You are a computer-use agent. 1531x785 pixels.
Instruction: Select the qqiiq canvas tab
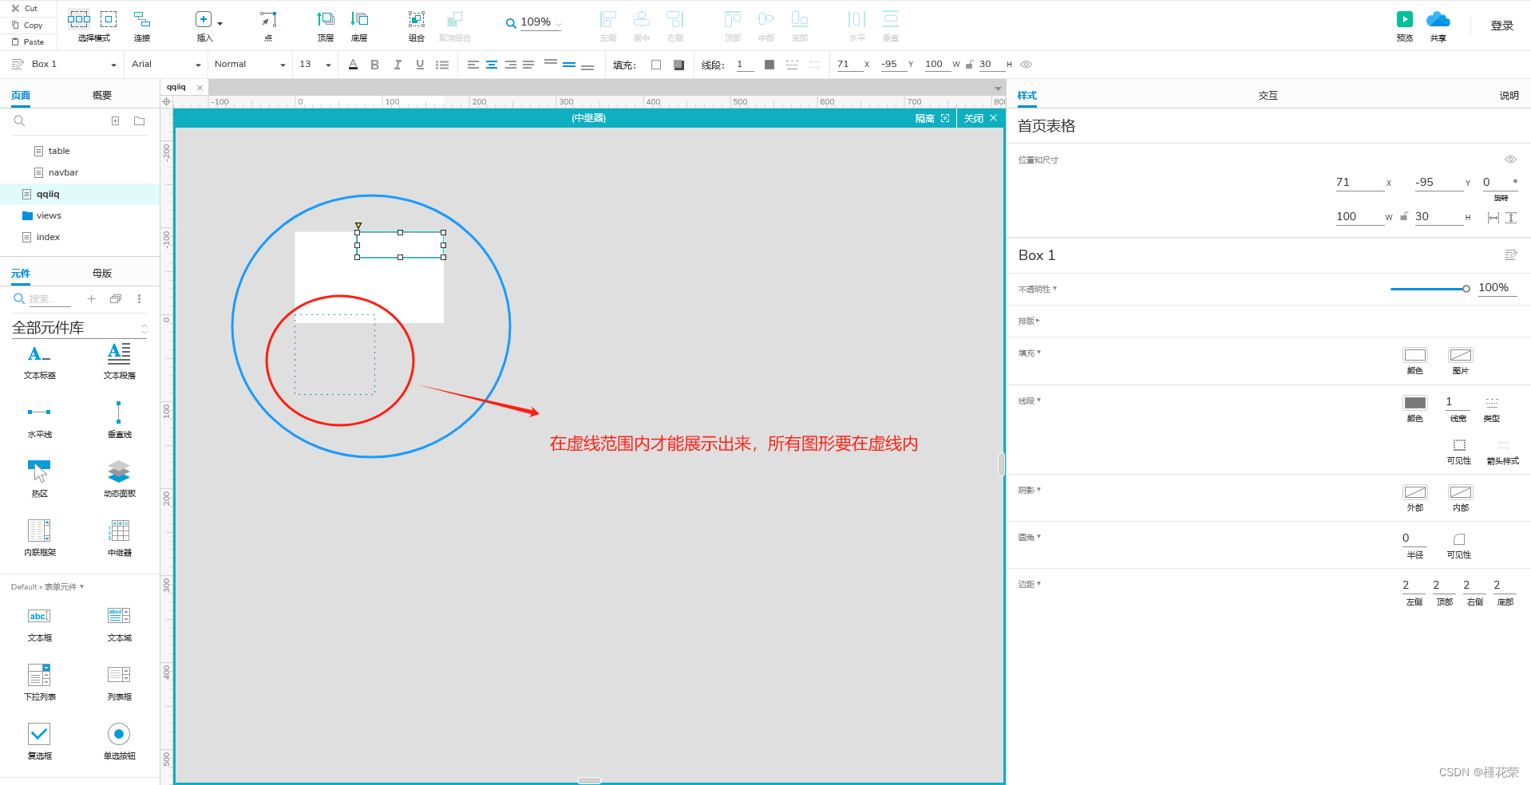(176, 88)
